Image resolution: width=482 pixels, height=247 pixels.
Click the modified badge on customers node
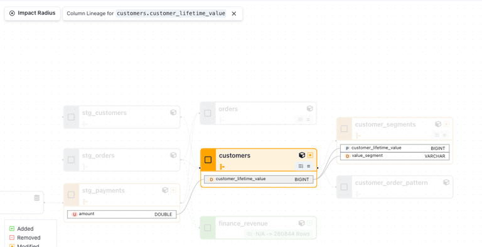(310, 155)
